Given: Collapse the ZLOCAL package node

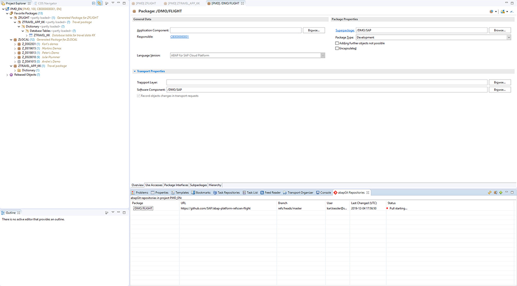Looking at the screenshot, I should point(11,40).
